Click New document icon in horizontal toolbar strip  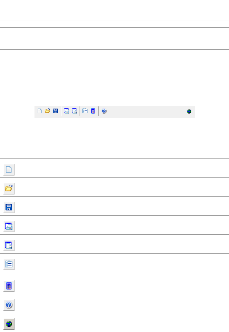(x=40, y=111)
